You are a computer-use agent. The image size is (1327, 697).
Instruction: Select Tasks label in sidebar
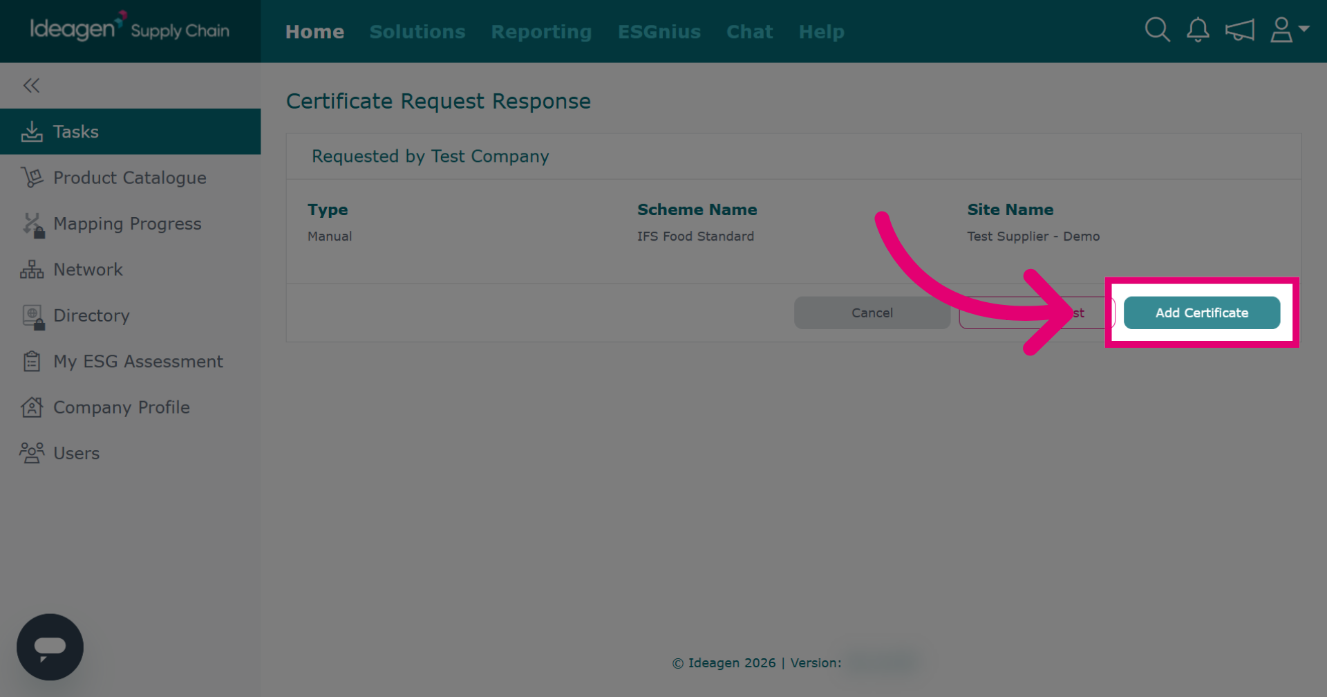[x=76, y=131]
